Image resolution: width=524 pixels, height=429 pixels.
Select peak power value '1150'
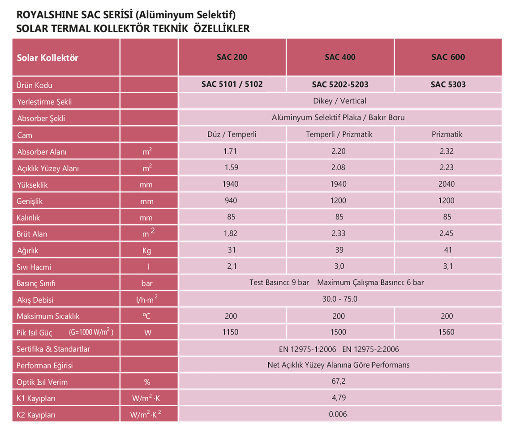coord(230,332)
